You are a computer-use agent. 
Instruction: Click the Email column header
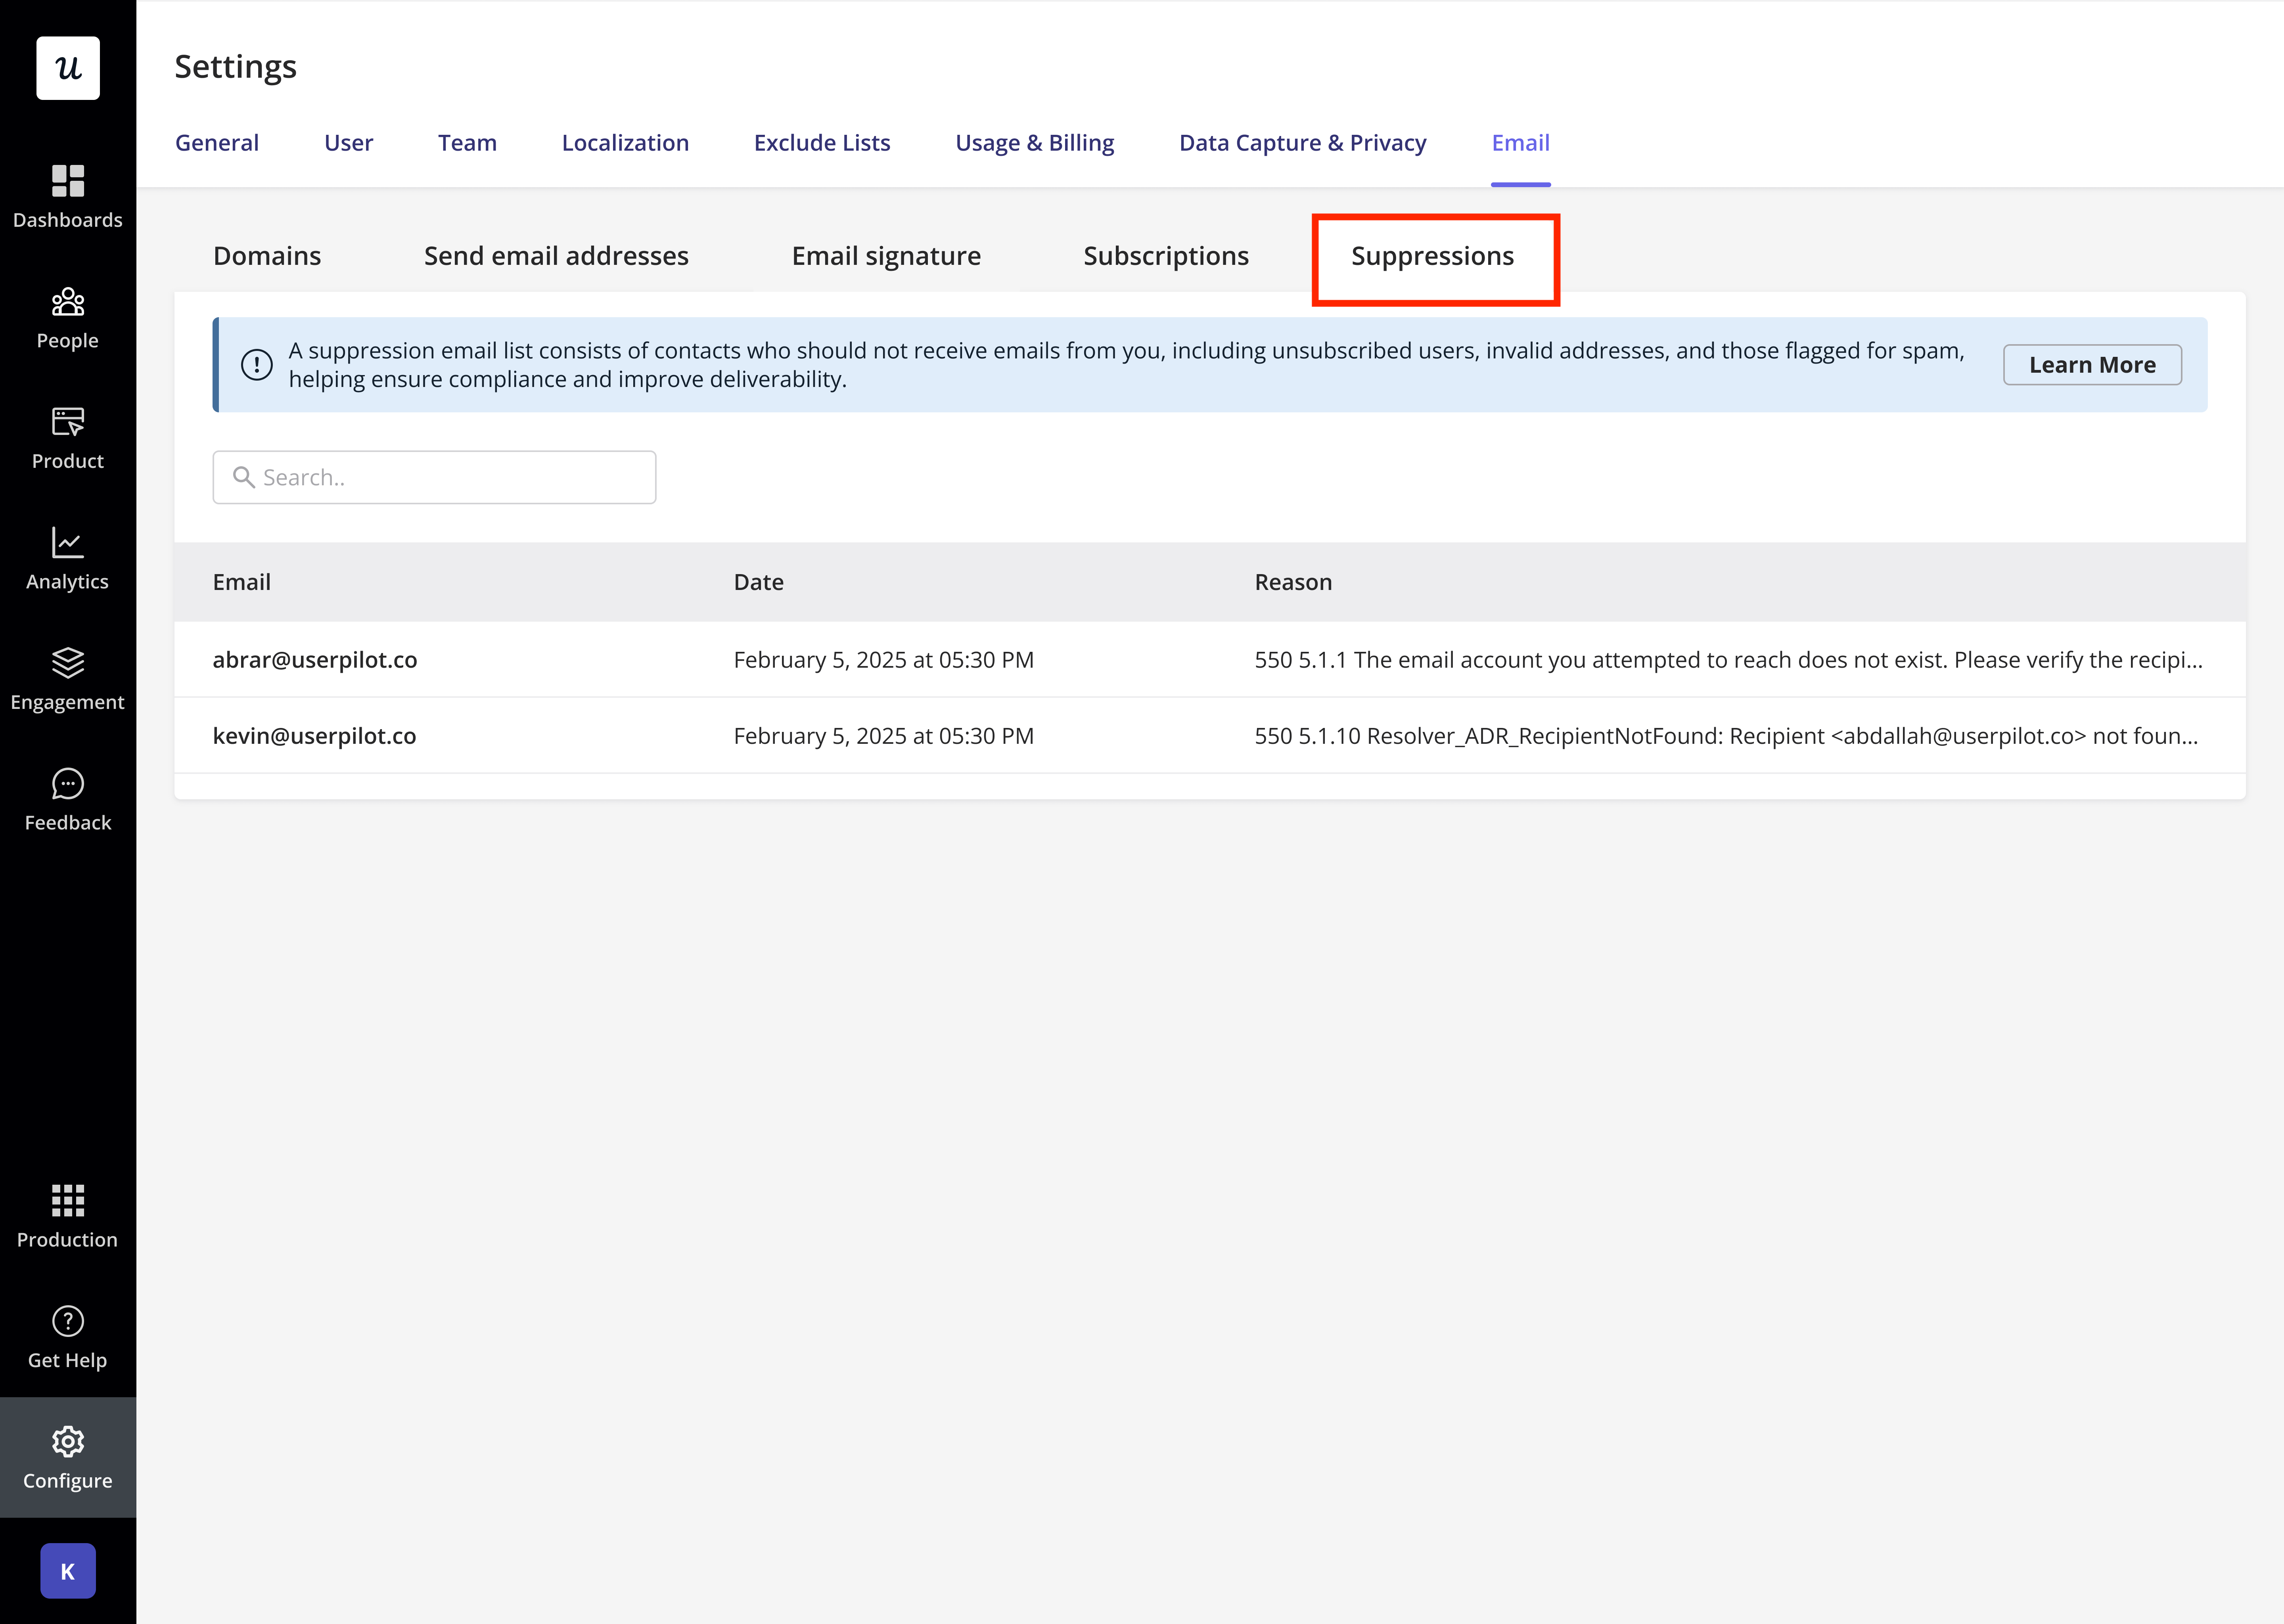point(242,582)
